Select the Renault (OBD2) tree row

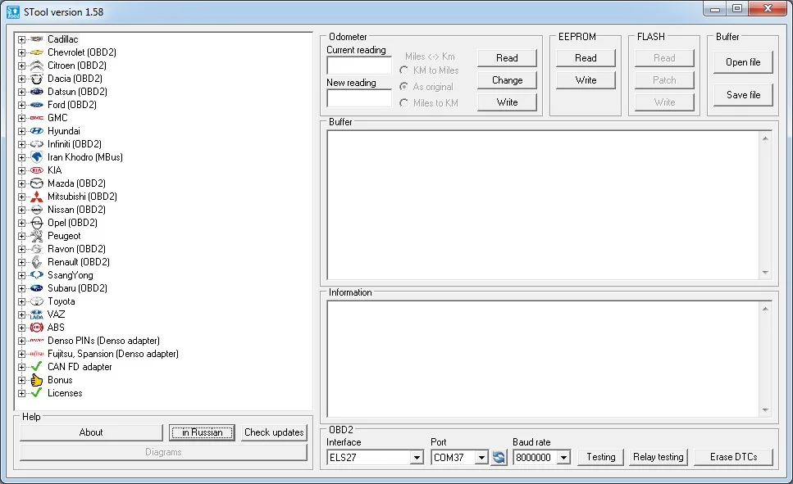79,262
